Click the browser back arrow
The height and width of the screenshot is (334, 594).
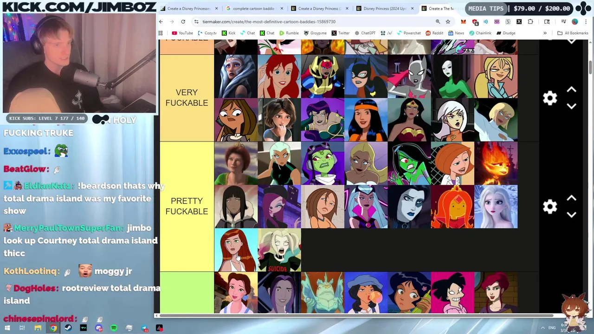pyautogui.click(x=161, y=22)
